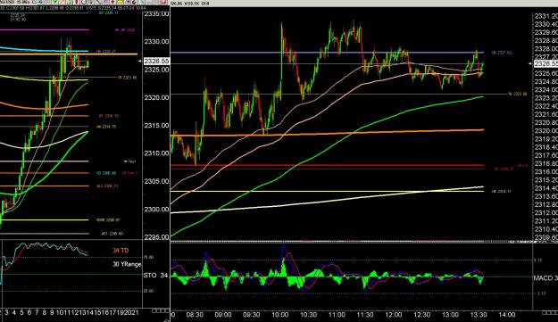The height and width of the screenshot is (322, 558).
Task: Click the 2330.00 price axis label
Action: tap(156, 42)
